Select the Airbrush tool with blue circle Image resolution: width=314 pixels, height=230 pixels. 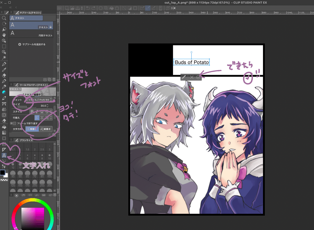(4, 92)
